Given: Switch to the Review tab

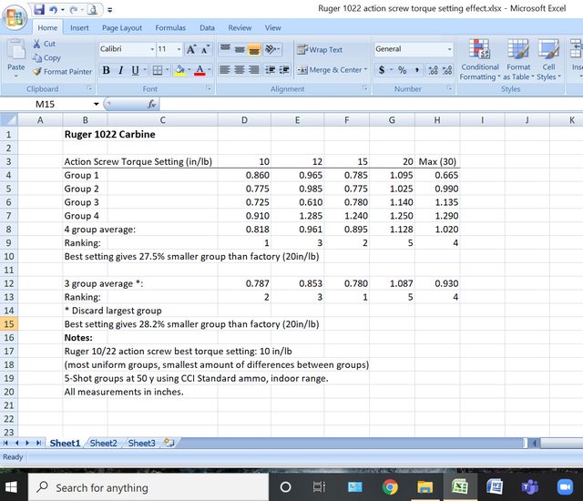Looking at the screenshot, I should point(240,28).
